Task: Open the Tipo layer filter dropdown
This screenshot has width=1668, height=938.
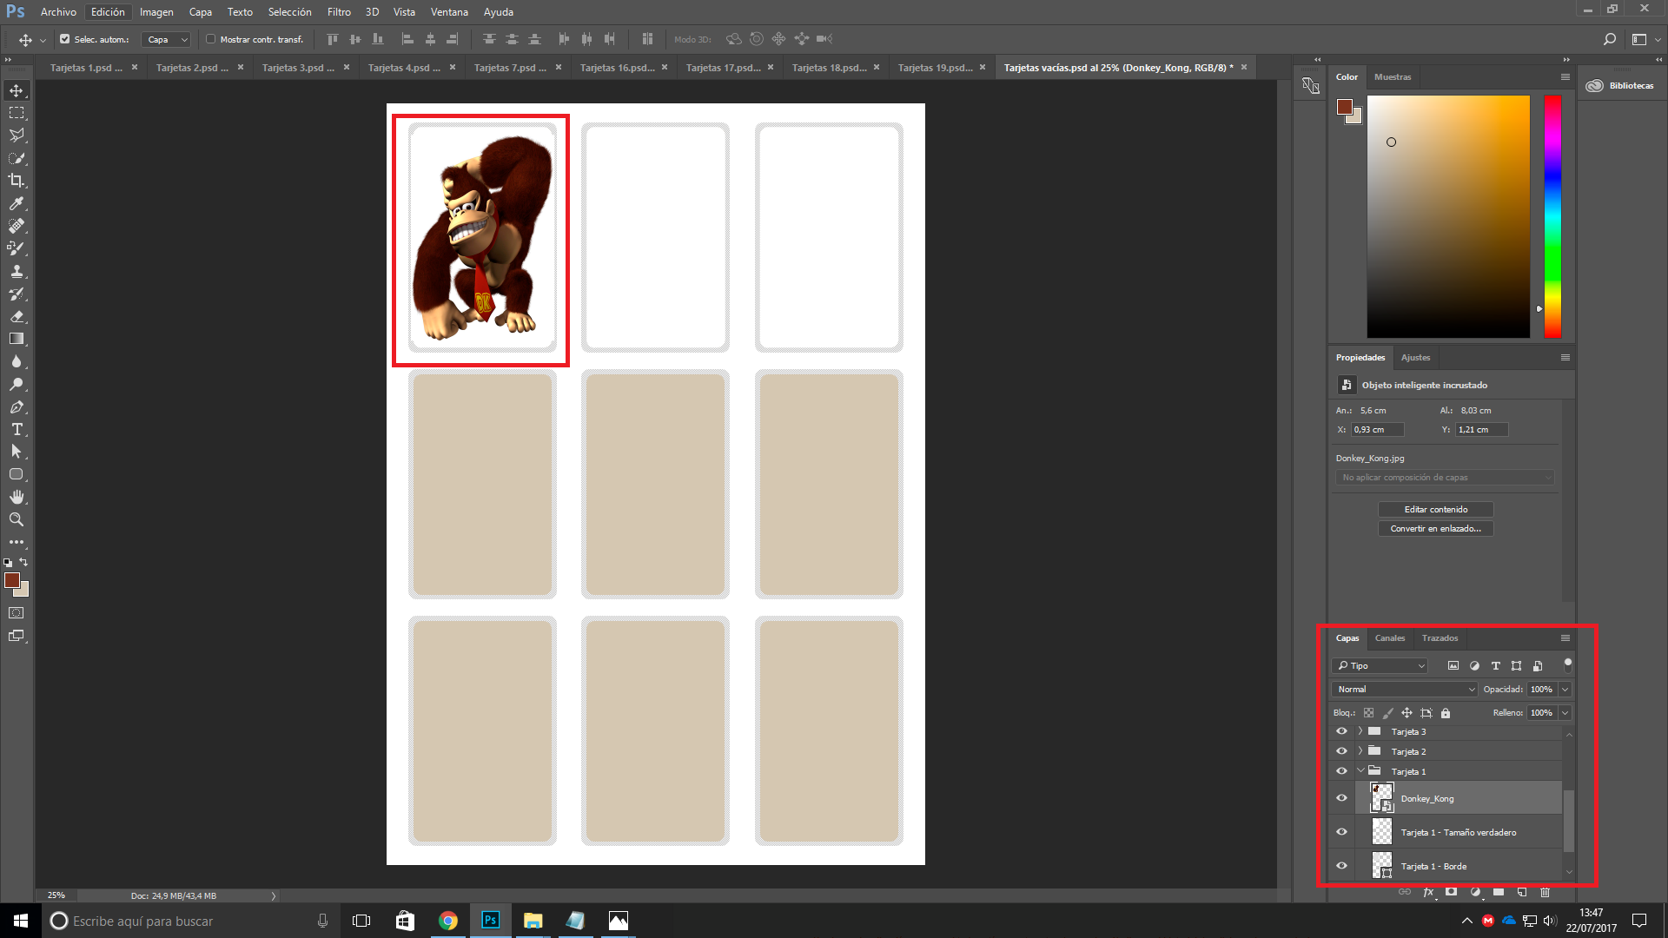Action: coord(1380,666)
